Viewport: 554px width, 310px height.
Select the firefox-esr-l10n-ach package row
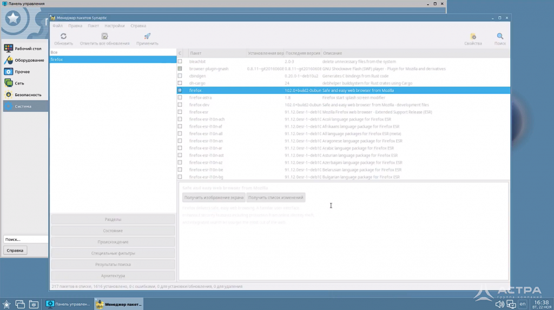click(x=344, y=119)
